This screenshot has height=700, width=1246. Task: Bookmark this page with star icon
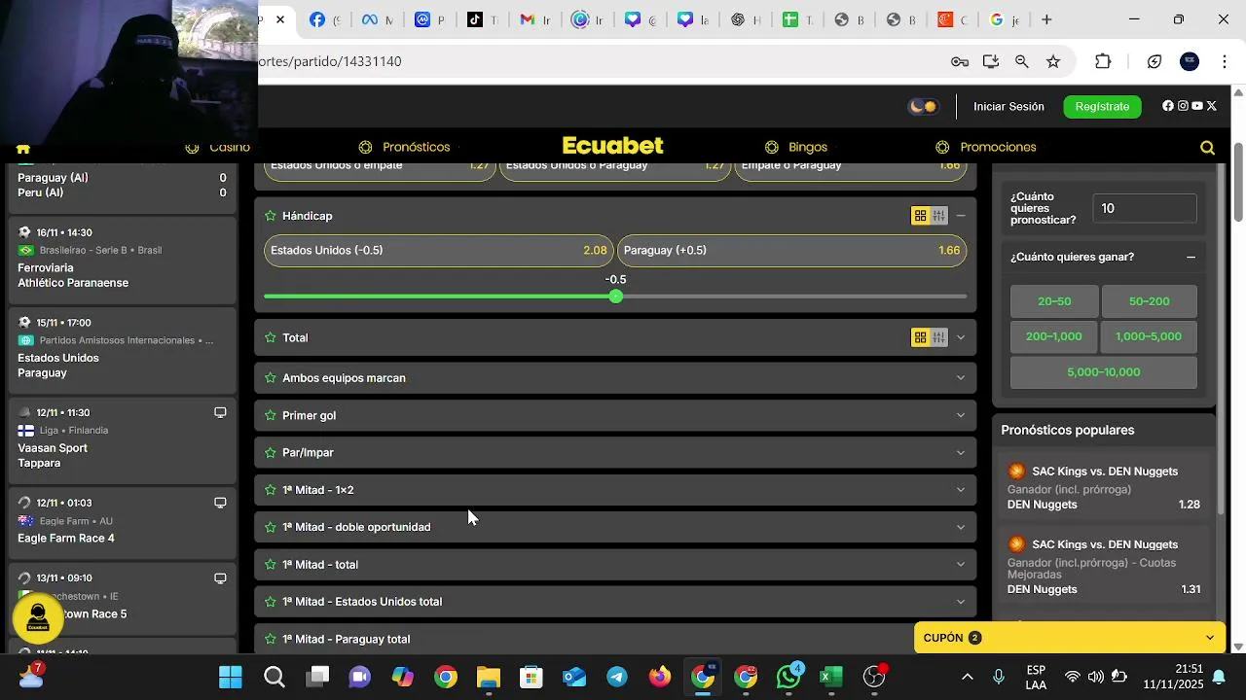pyautogui.click(x=1053, y=61)
